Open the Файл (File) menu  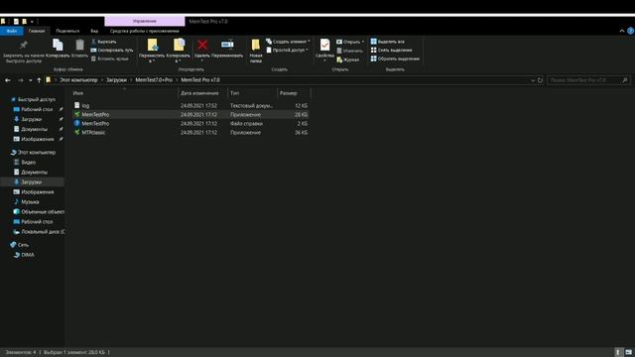coord(12,31)
